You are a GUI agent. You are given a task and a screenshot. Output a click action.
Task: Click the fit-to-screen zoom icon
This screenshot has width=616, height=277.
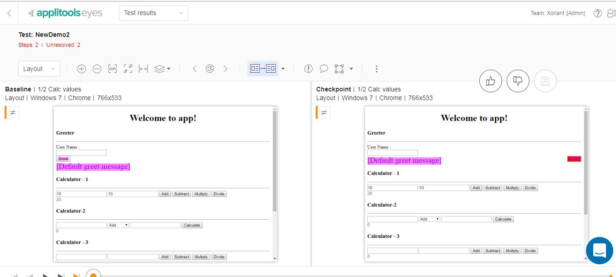(x=128, y=69)
